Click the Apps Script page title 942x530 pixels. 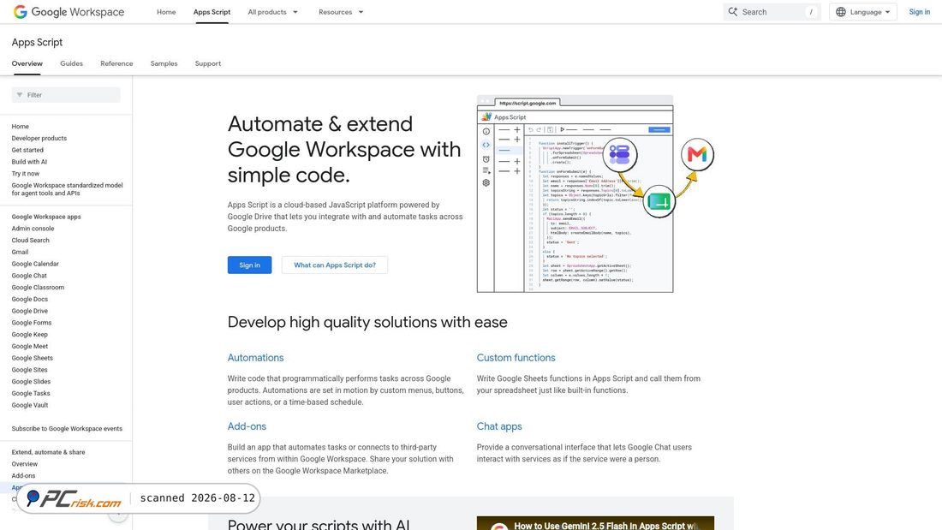click(x=37, y=42)
